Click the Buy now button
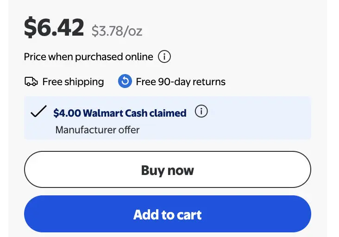The image size is (339, 237). (168, 169)
